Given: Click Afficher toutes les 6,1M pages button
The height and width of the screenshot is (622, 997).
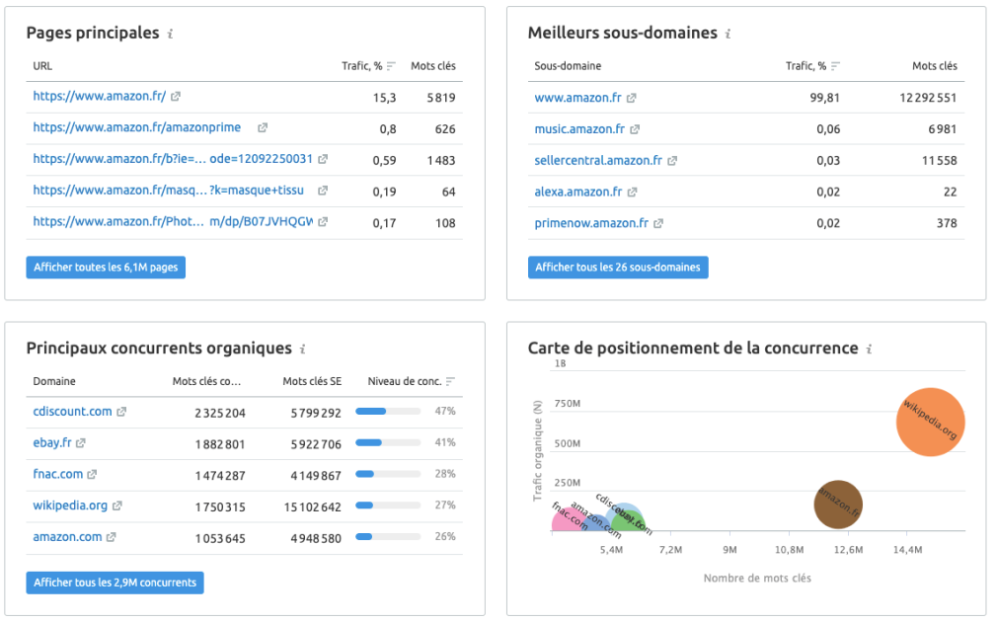Looking at the screenshot, I should click(x=106, y=268).
